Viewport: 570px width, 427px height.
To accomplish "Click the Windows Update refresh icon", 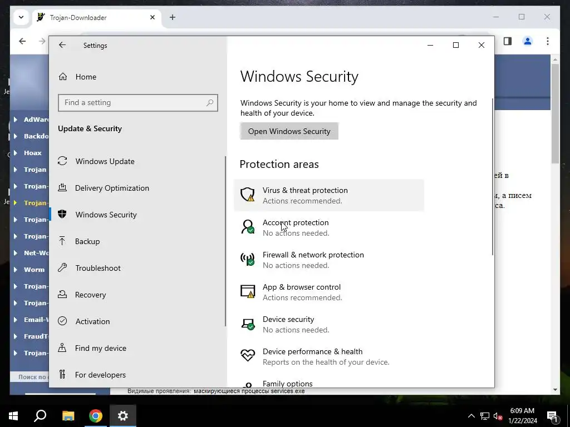I will [x=62, y=161].
